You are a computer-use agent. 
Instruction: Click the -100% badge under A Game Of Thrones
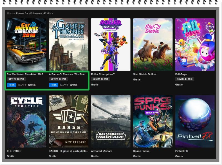coord(54,85)
